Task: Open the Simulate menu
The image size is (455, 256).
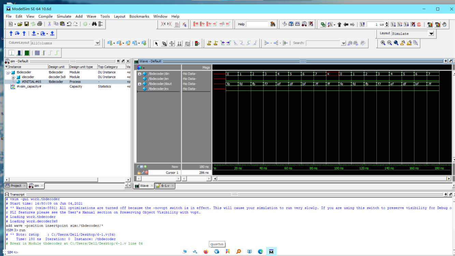Action: pyautogui.click(x=64, y=16)
